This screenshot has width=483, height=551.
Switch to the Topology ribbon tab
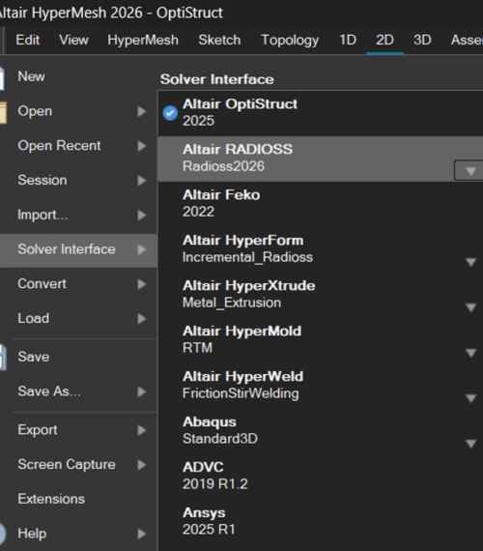290,41
